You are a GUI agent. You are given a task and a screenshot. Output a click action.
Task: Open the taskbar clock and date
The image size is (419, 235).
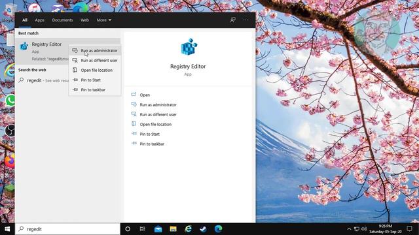tap(386, 229)
